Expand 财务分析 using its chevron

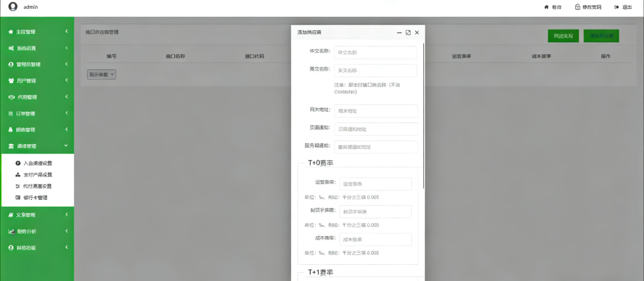pos(66,231)
